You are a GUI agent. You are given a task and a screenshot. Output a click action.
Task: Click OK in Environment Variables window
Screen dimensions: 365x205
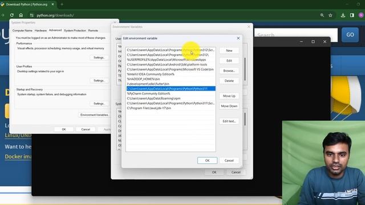214,172
